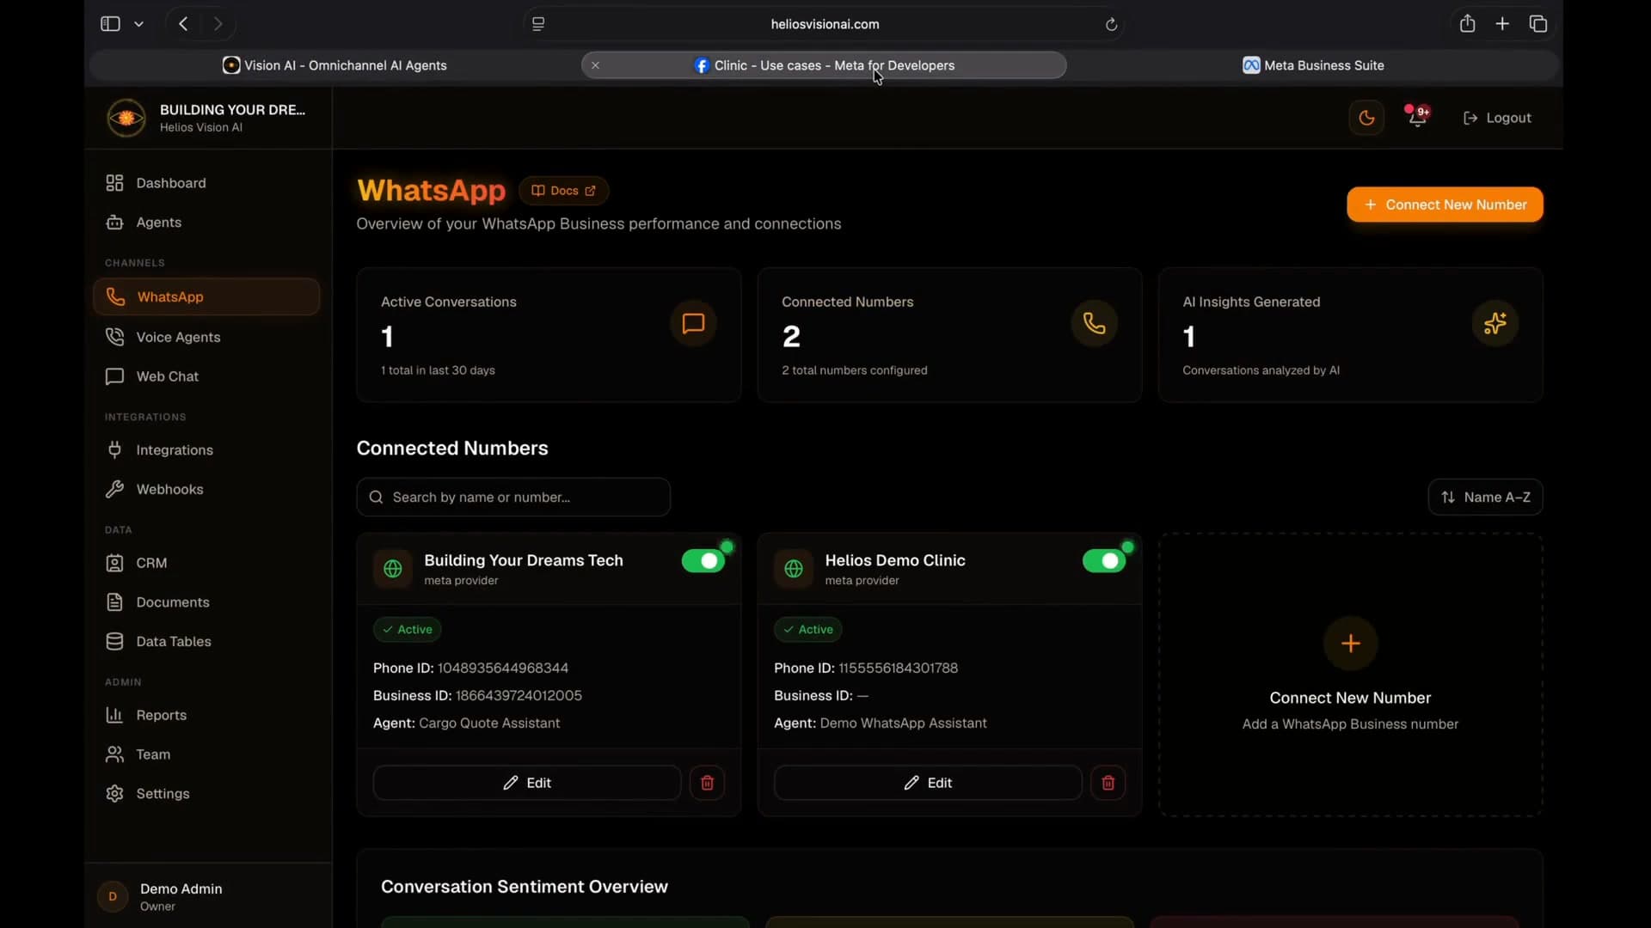Focus the search by name or number field
Viewport: 1651px width, 928px height.
513,498
